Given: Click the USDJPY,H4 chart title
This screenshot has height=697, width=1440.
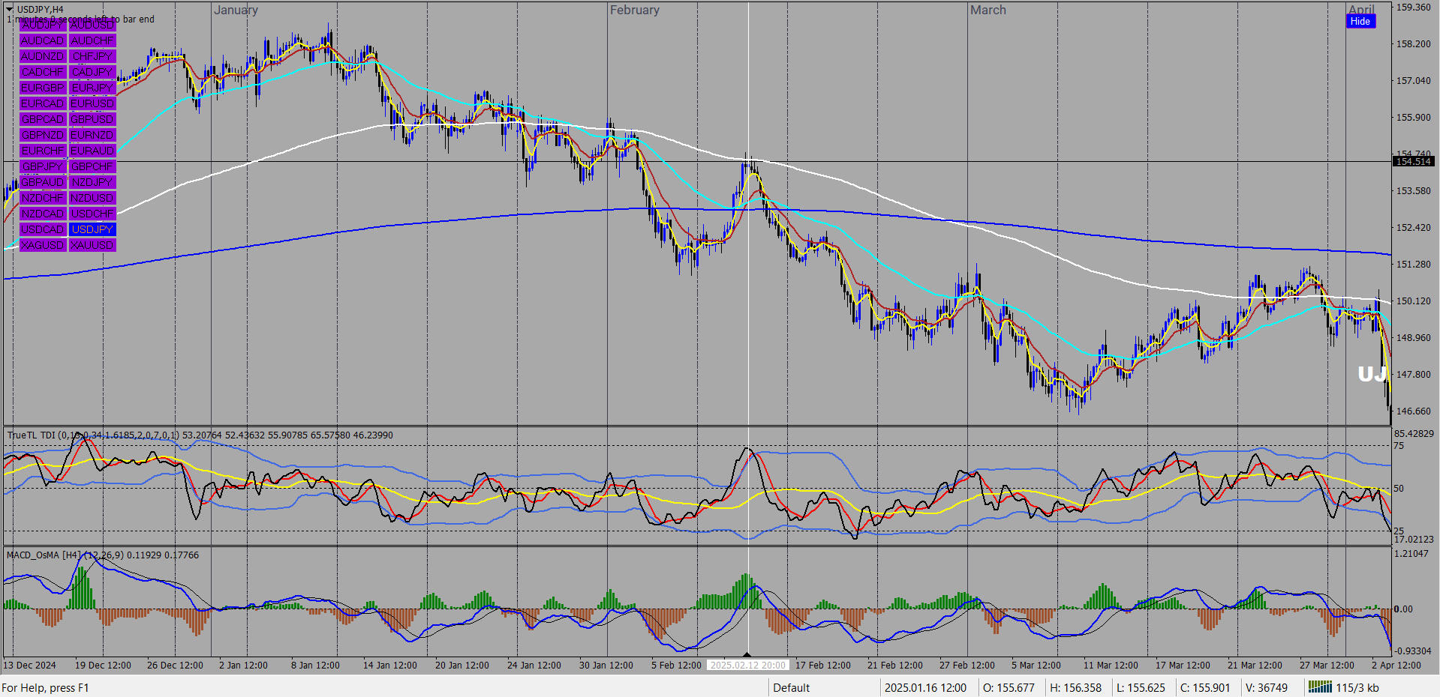Looking at the screenshot, I should [41, 9].
